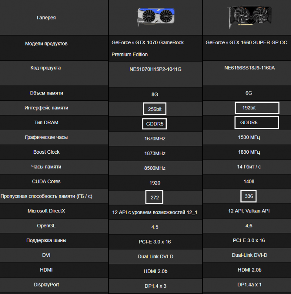Click product code NE6166SS18J9-1160A

(249, 68)
